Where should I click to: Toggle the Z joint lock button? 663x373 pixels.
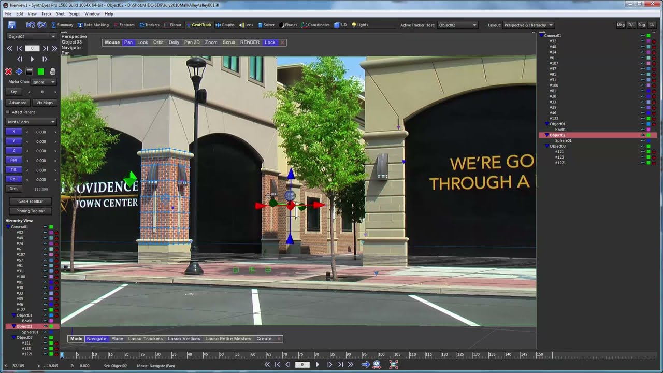(x=14, y=150)
